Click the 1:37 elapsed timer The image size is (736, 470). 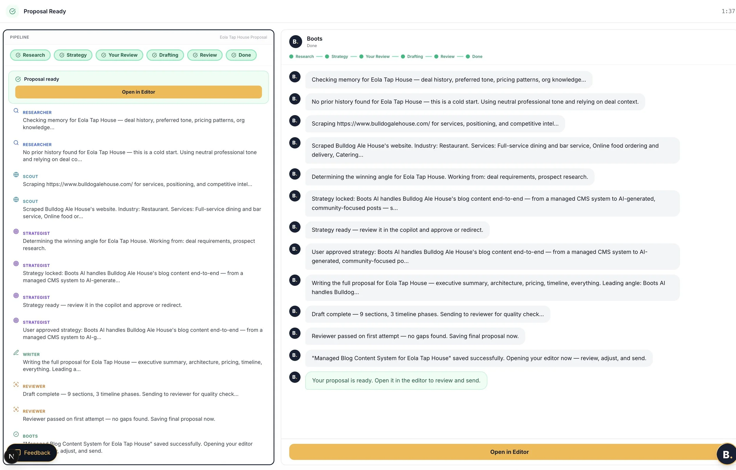click(728, 11)
